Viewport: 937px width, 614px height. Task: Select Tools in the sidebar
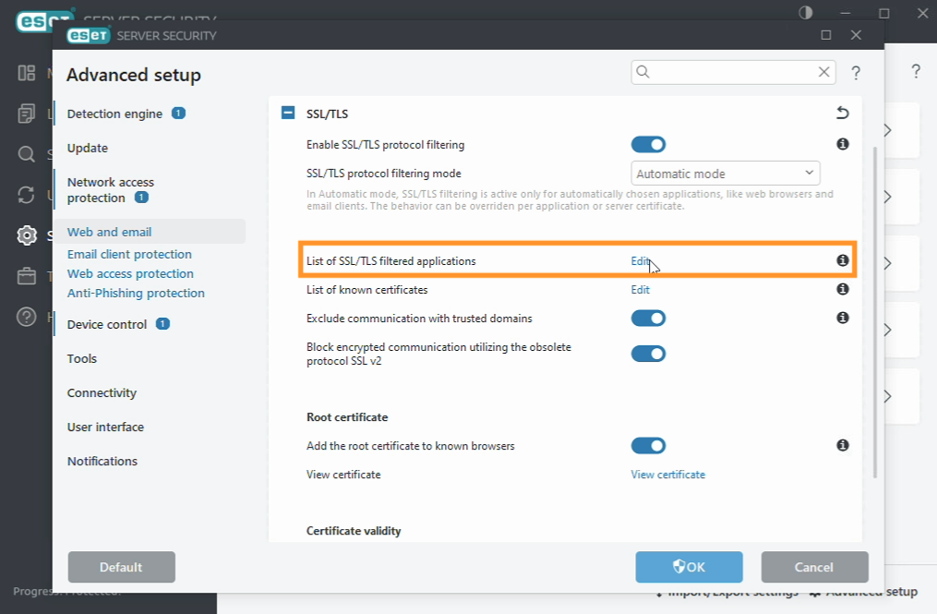(x=82, y=359)
